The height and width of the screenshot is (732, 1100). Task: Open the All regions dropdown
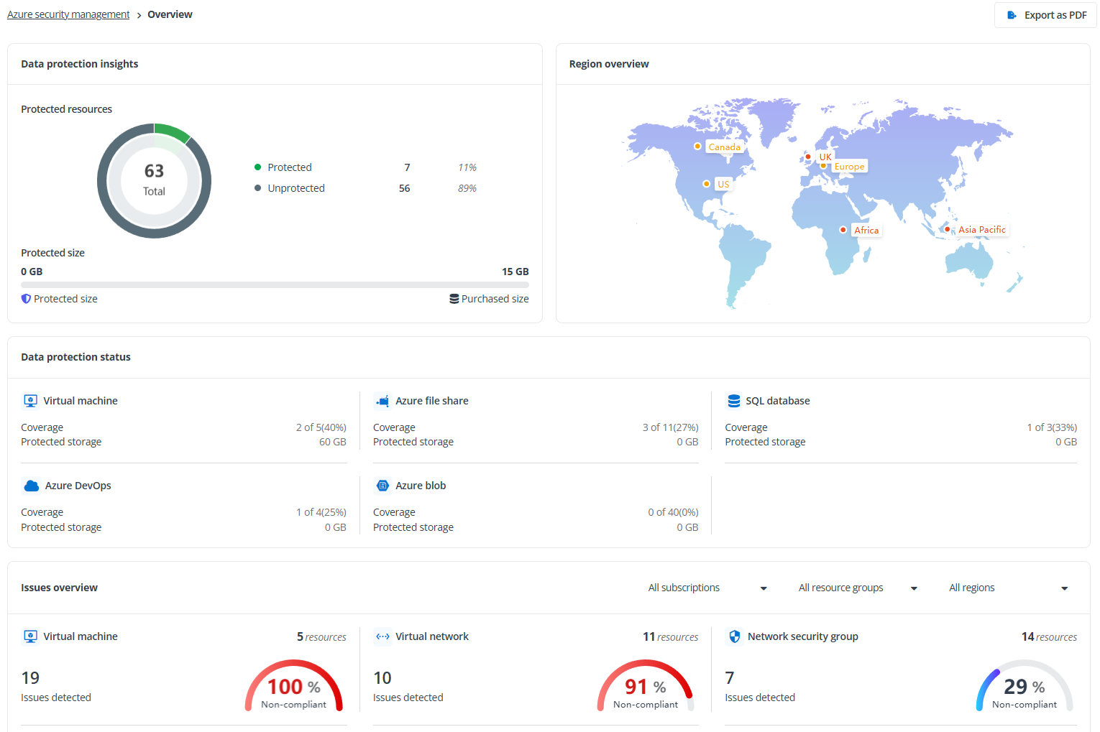coord(1007,587)
